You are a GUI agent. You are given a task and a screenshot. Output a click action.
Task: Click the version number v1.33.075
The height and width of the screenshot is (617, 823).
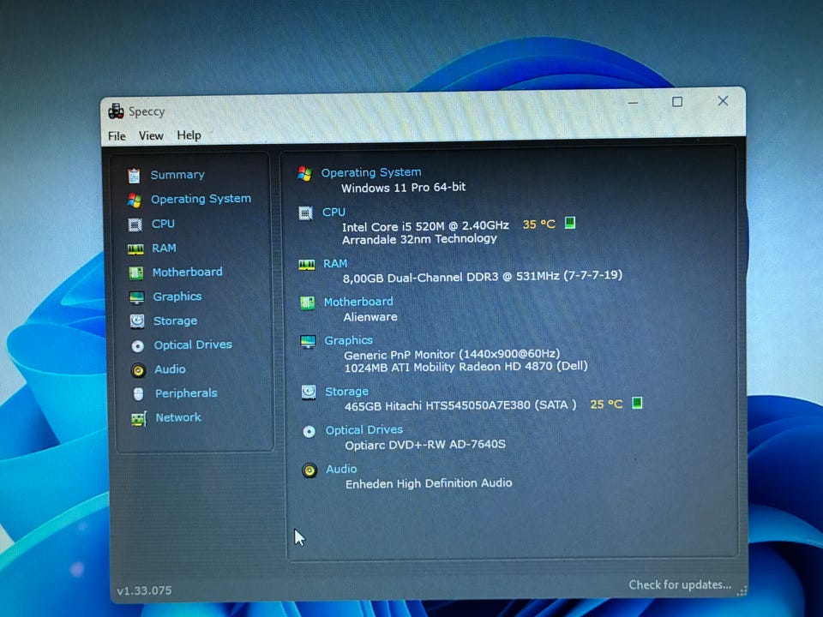pyautogui.click(x=144, y=590)
